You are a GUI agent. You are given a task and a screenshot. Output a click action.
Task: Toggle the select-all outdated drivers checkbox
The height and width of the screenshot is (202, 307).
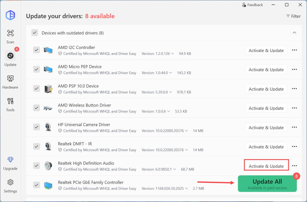point(35,33)
